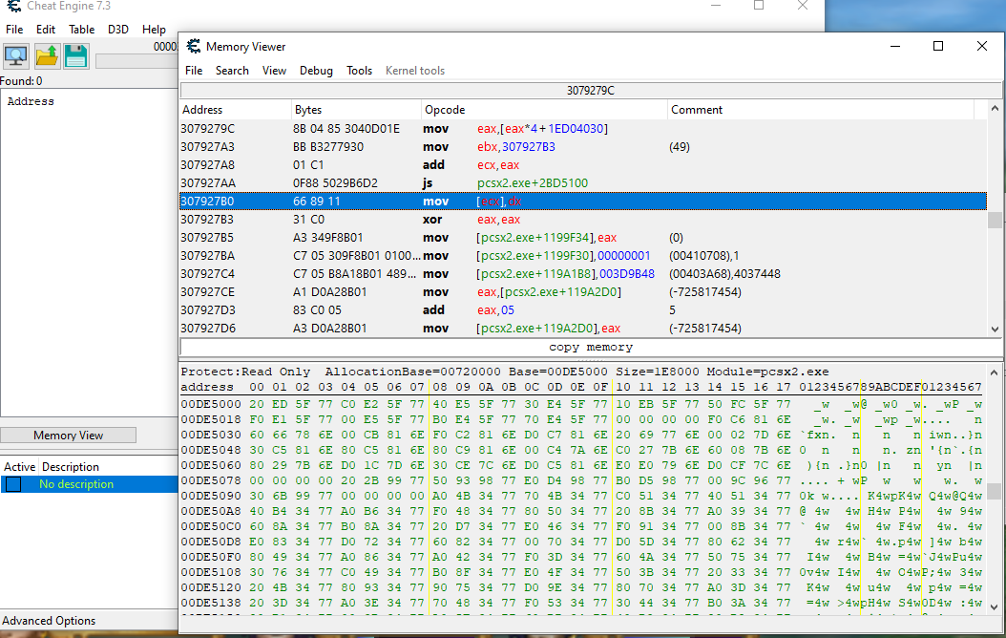1006x638 pixels.
Task: Open the D3D menu
Action: [118, 30]
